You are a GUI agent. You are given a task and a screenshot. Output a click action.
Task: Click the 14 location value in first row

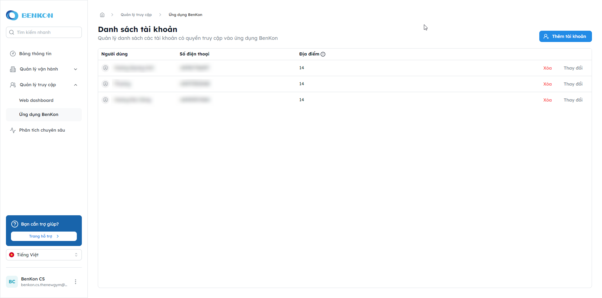pyautogui.click(x=302, y=68)
